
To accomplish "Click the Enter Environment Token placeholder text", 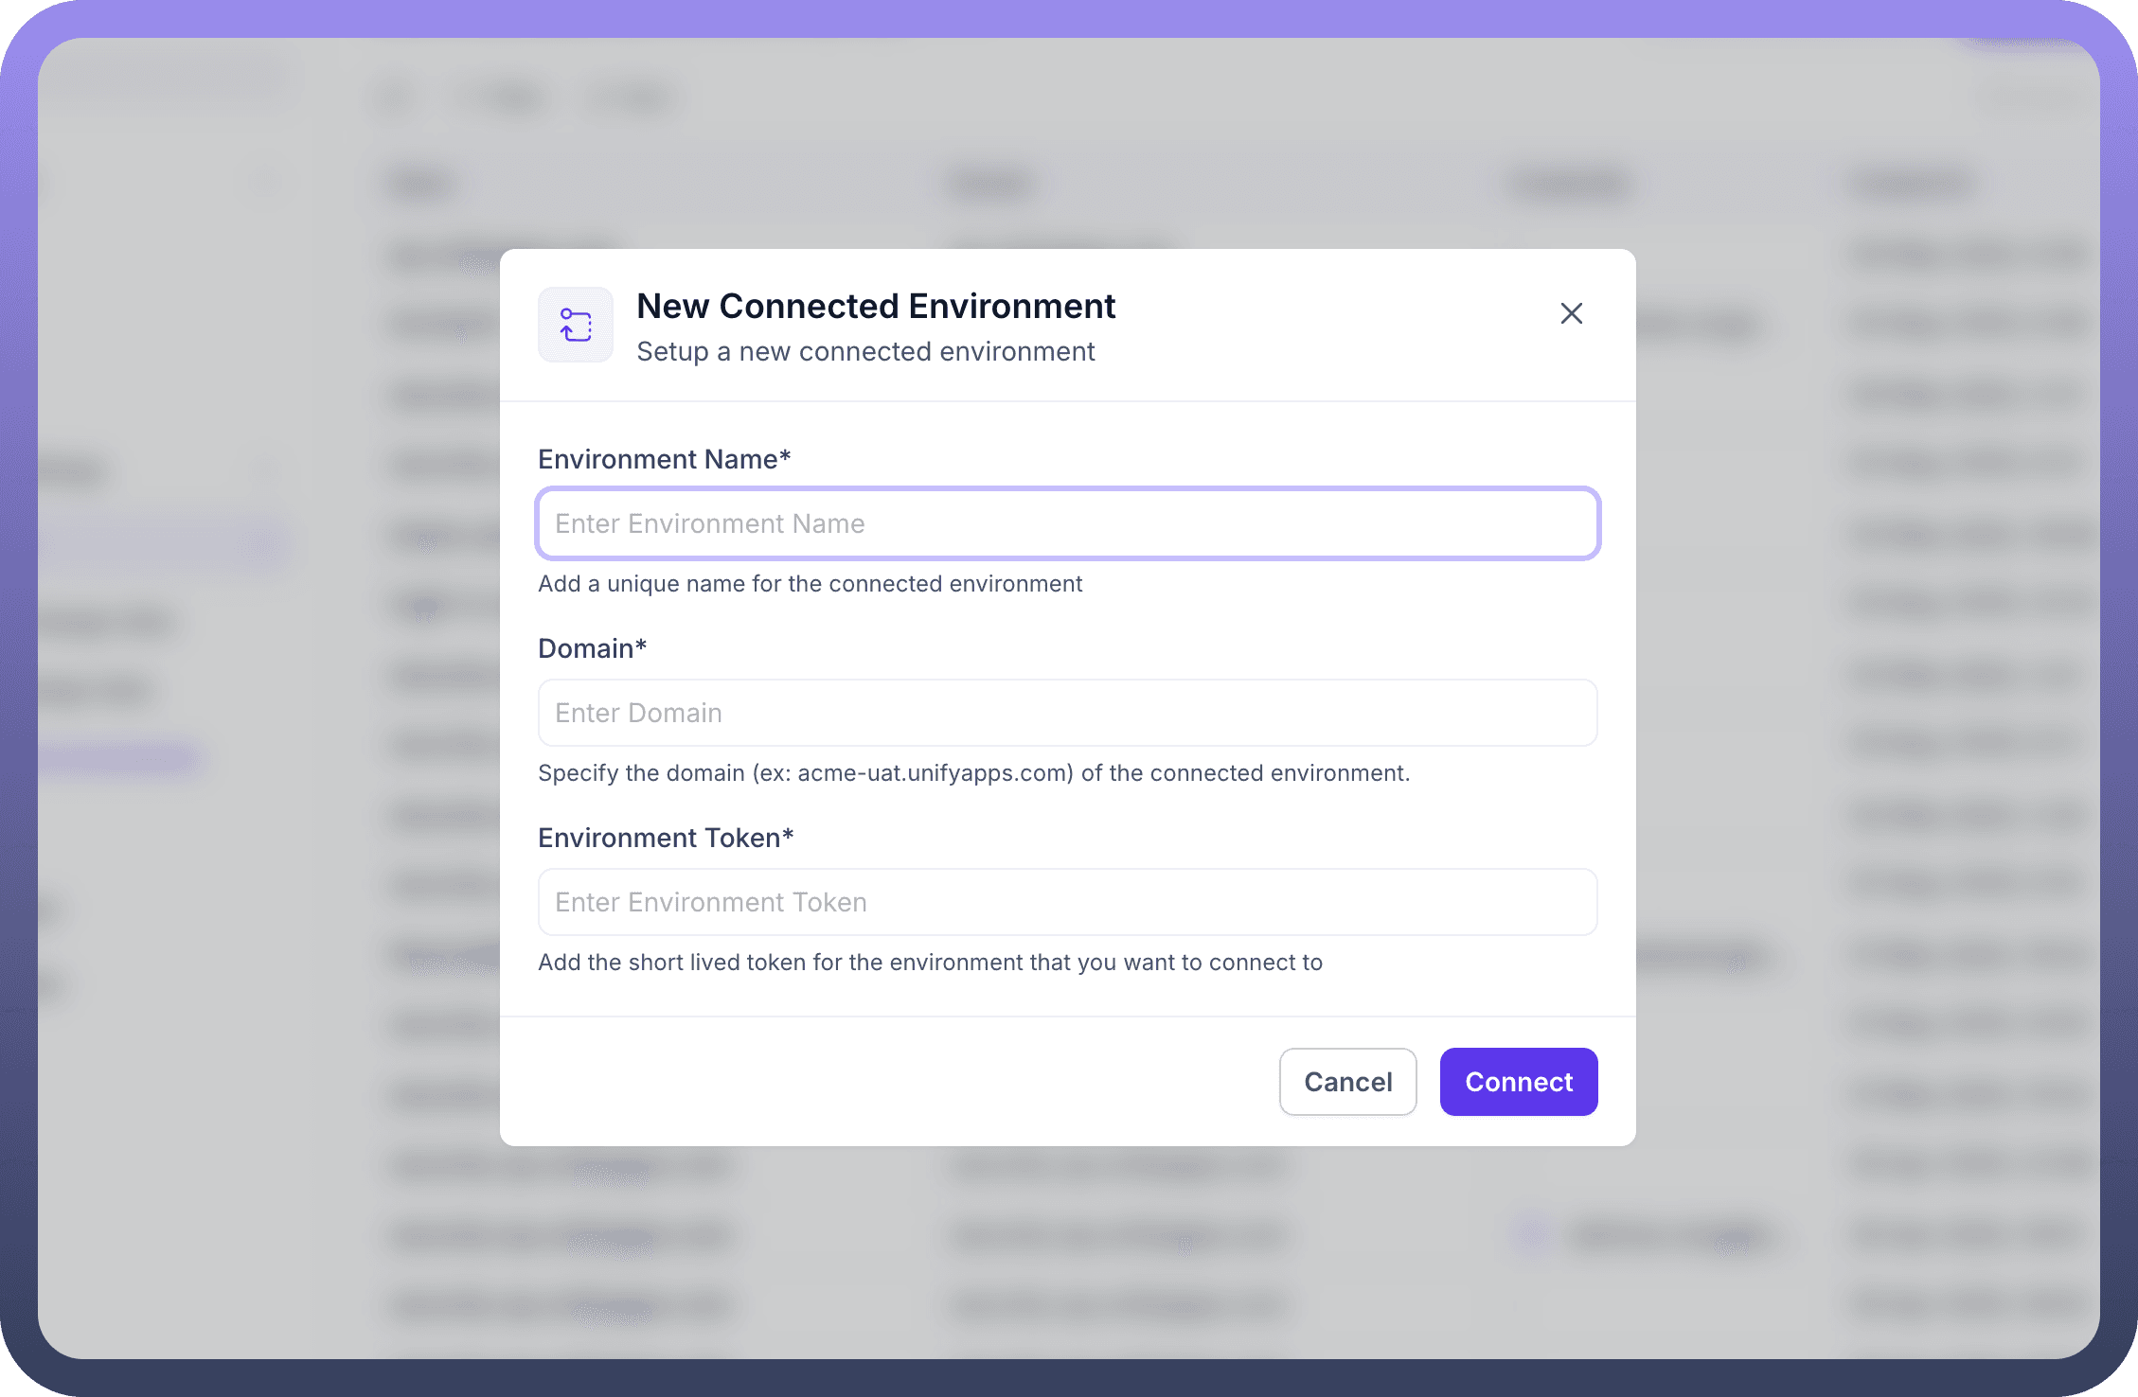I will (711, 902).
